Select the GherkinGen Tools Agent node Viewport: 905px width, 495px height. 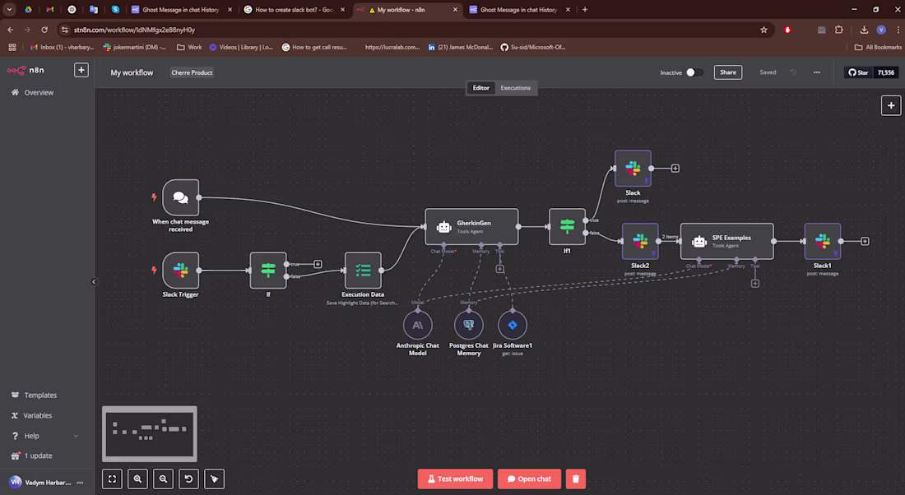[x=471, y=226]
